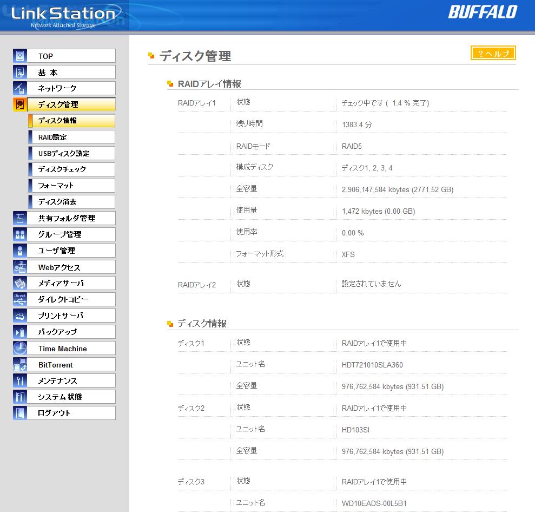
Task: Click the ヘルプ help button
Action: point(493,53)
